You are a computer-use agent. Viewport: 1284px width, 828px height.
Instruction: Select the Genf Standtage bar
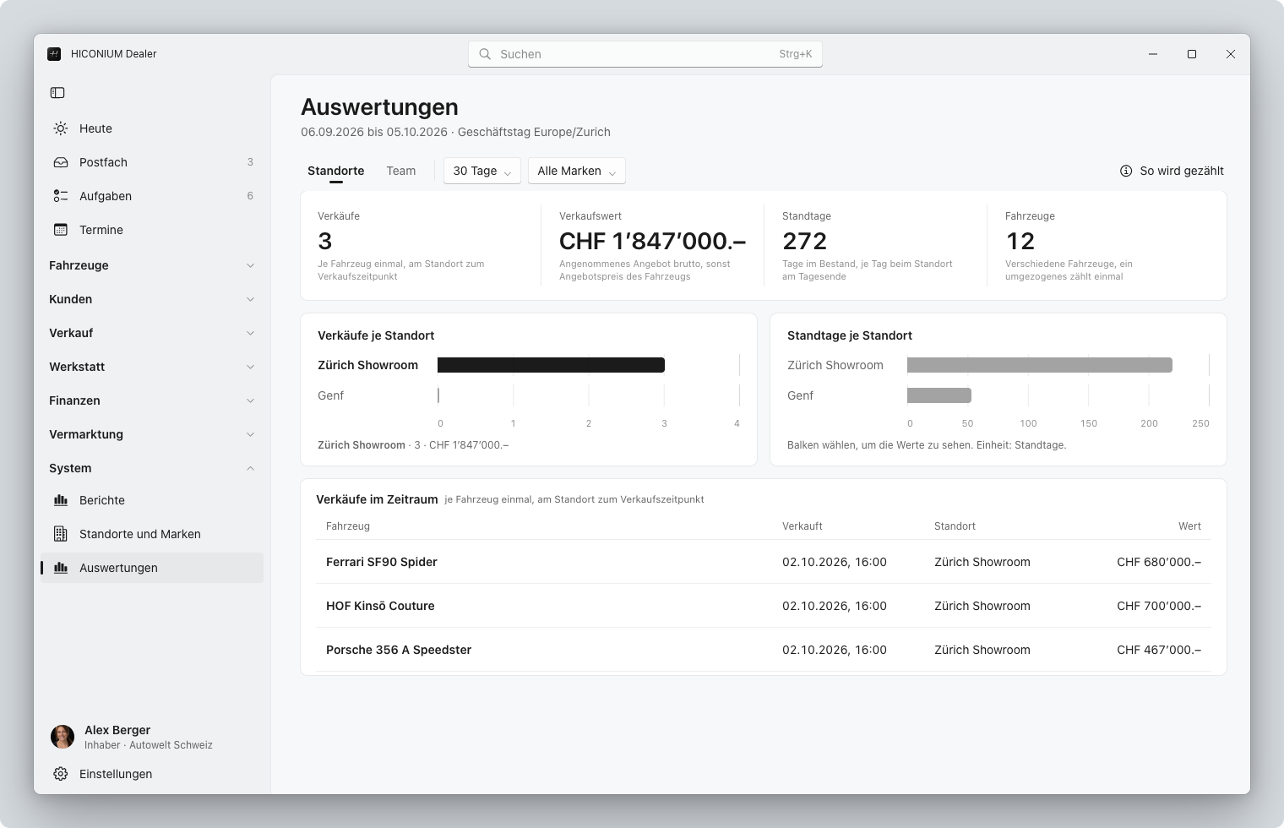coord(939,395)
